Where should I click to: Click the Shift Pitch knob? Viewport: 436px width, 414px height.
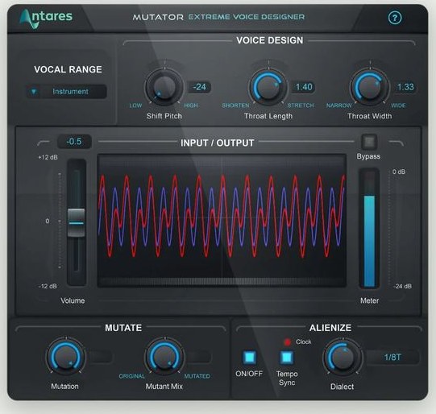tap(164, 88)
